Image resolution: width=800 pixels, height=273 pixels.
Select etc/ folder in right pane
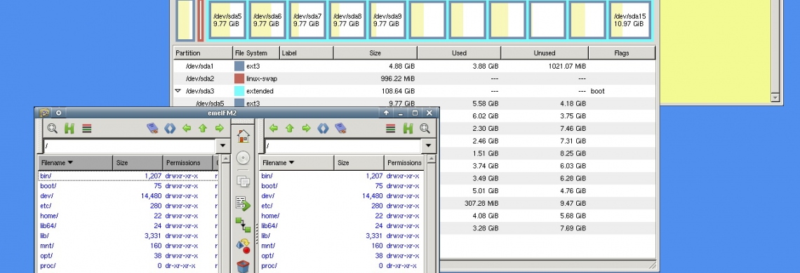[342, 206]
